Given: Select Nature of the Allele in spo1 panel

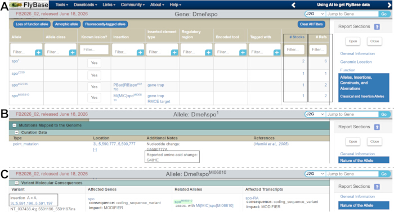Looking at the screenshot, I should click(364, 160).
